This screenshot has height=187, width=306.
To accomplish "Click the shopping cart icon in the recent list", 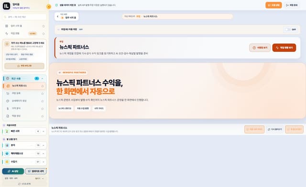I will pos(8,93).
